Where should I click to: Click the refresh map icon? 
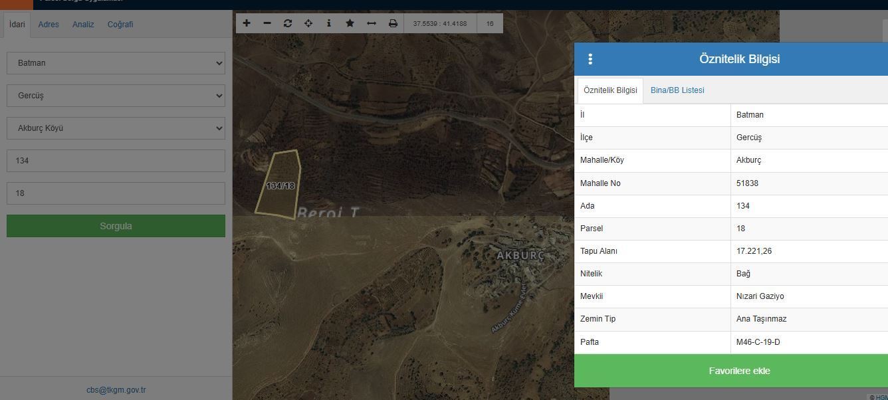point(288,23)
